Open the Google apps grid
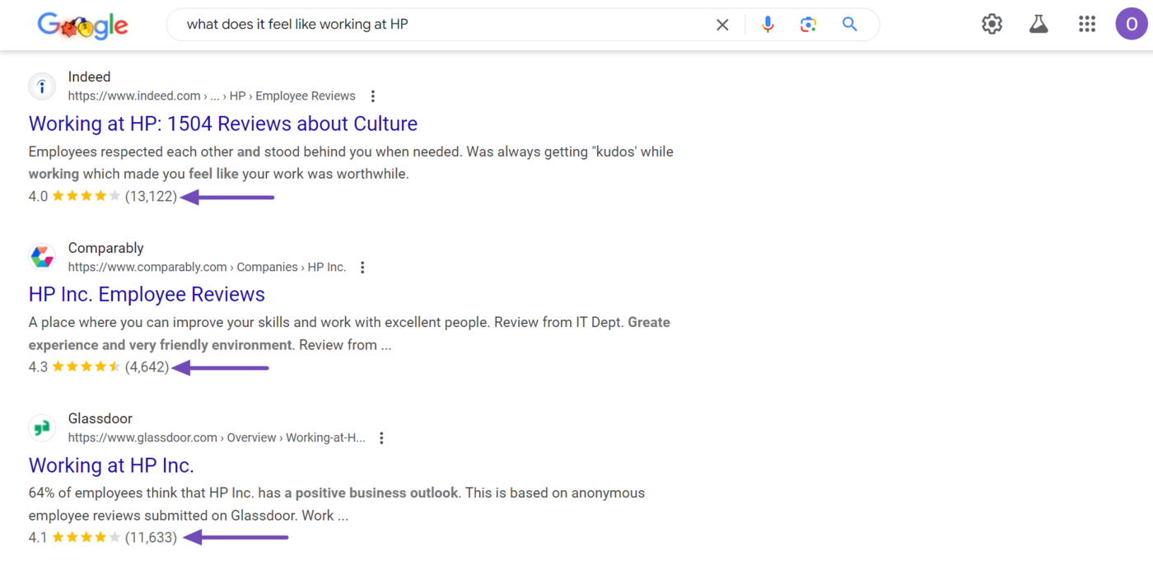This screenshot has height=570, width=1153. click(x=1087, y=25)
